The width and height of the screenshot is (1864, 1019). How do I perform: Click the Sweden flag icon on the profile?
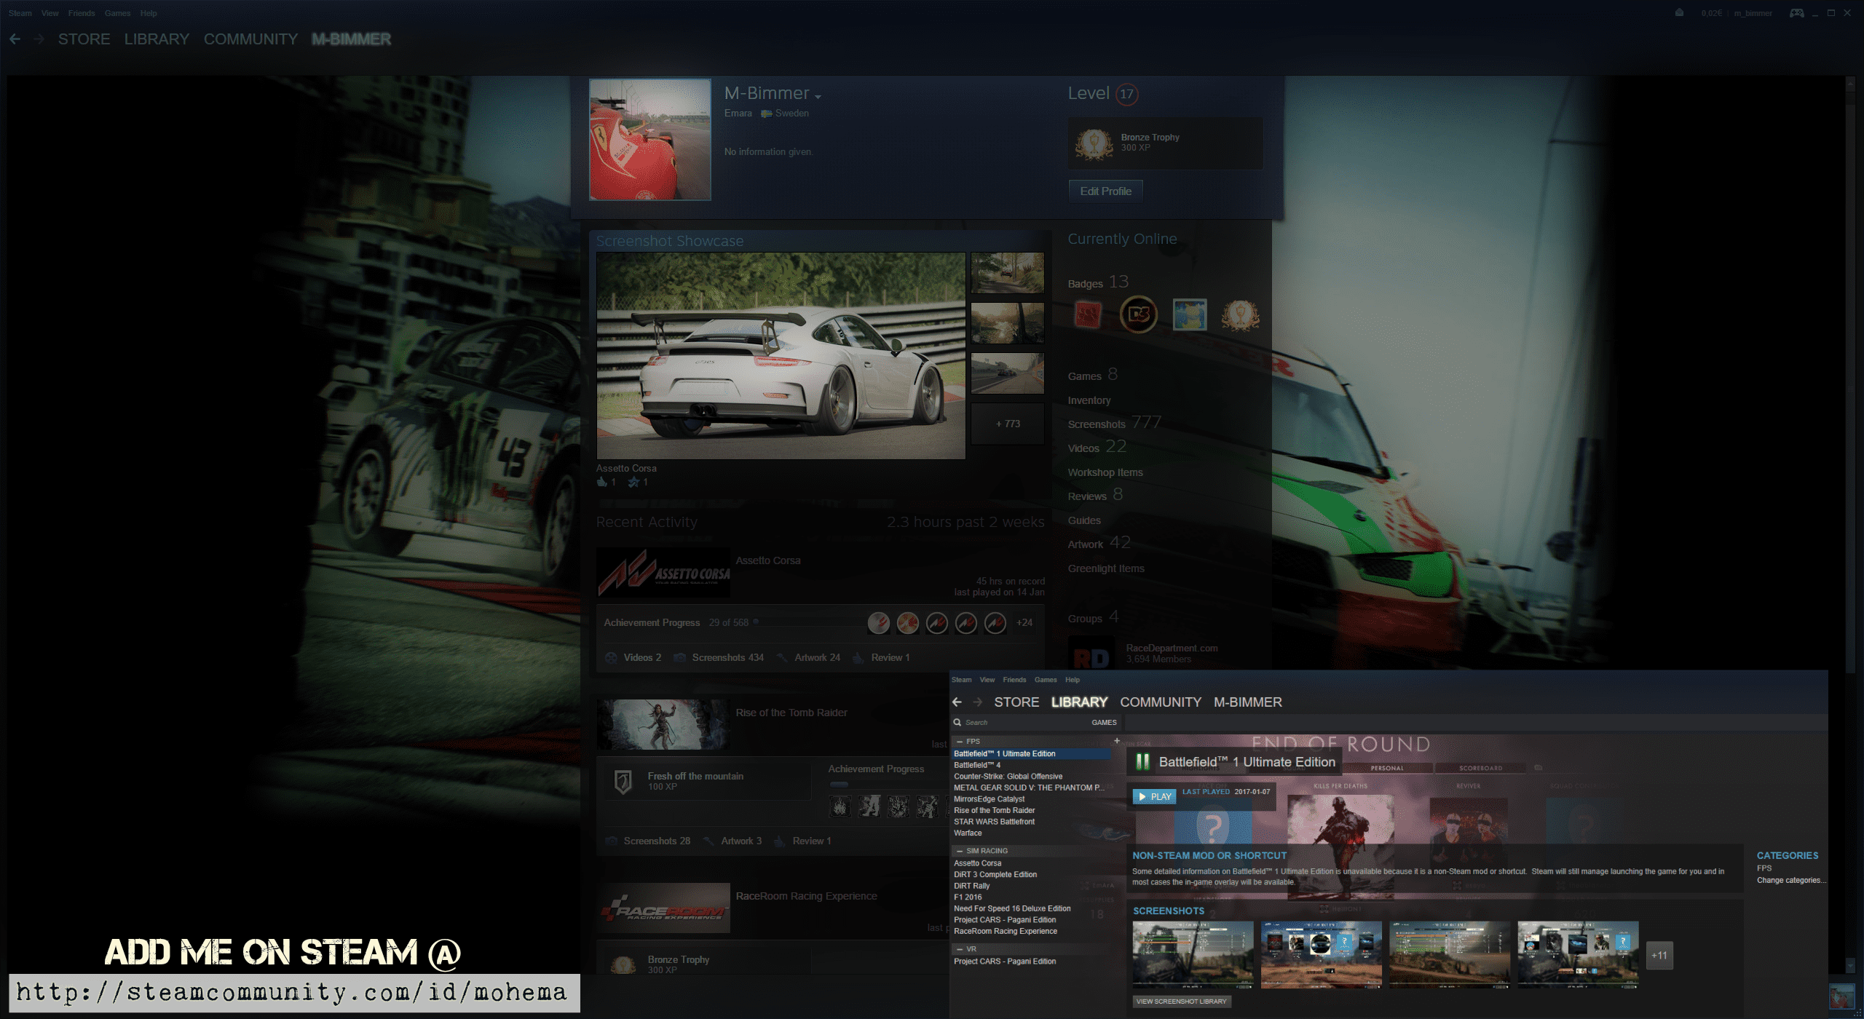pos(766,114)
